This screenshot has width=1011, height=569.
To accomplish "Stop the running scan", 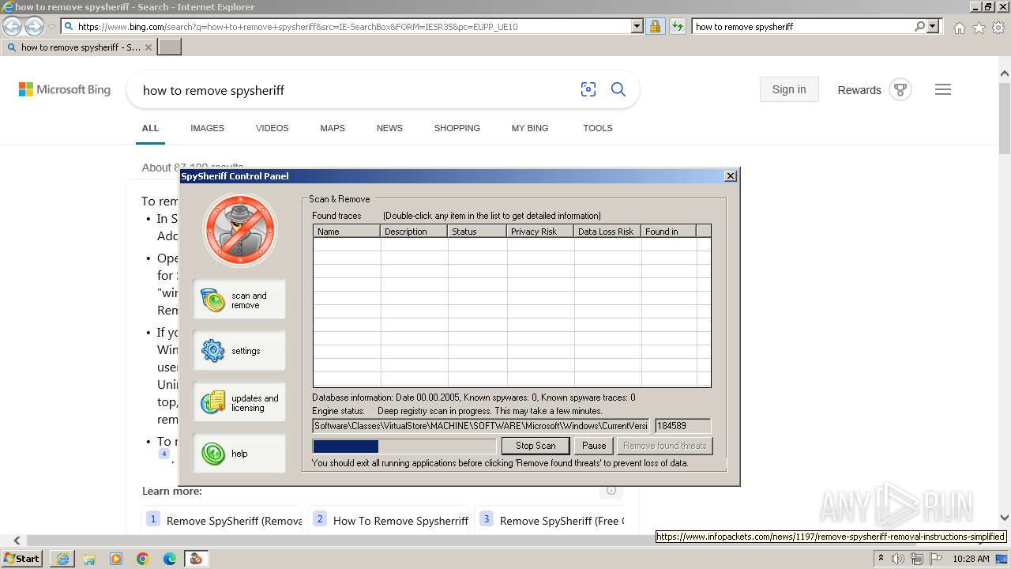I will tap(536, 446).
